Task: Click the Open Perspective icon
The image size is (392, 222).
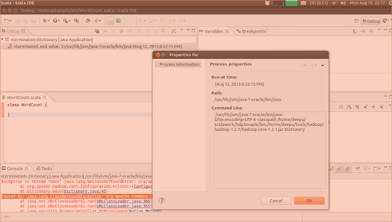Action: [x=356, y=21]
